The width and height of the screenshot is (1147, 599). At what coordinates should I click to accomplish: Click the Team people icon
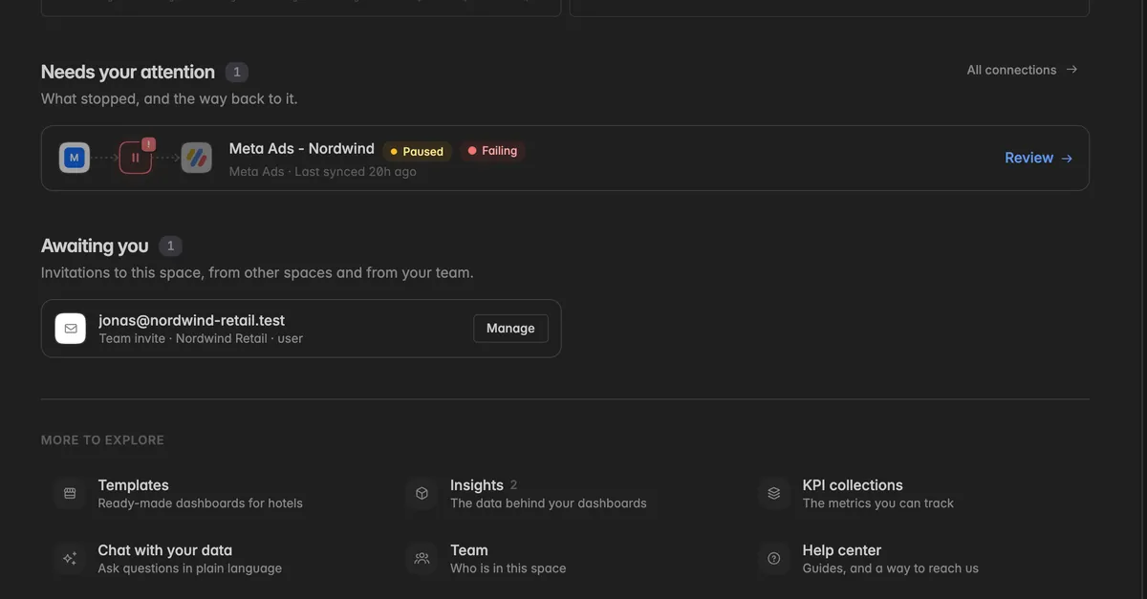[422, 559]
